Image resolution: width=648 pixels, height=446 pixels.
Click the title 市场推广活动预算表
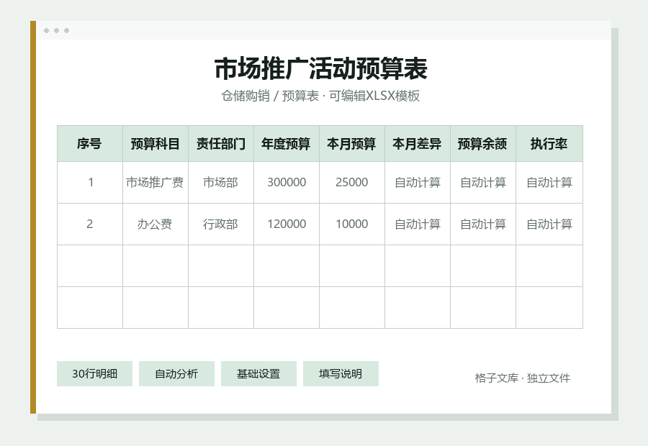coord(320,68)
